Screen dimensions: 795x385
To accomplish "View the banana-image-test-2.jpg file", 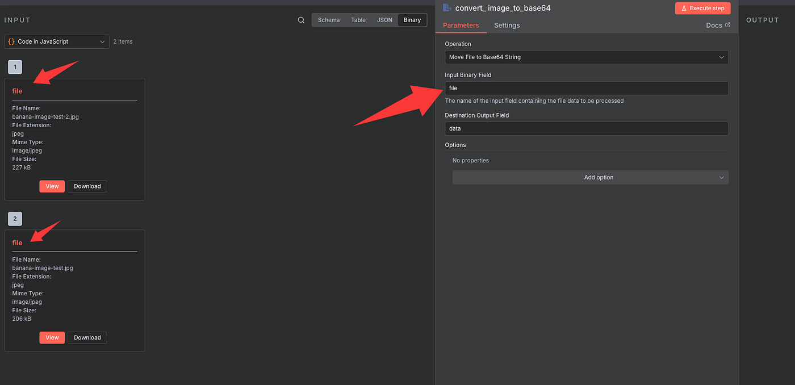I will click(52, 186).
